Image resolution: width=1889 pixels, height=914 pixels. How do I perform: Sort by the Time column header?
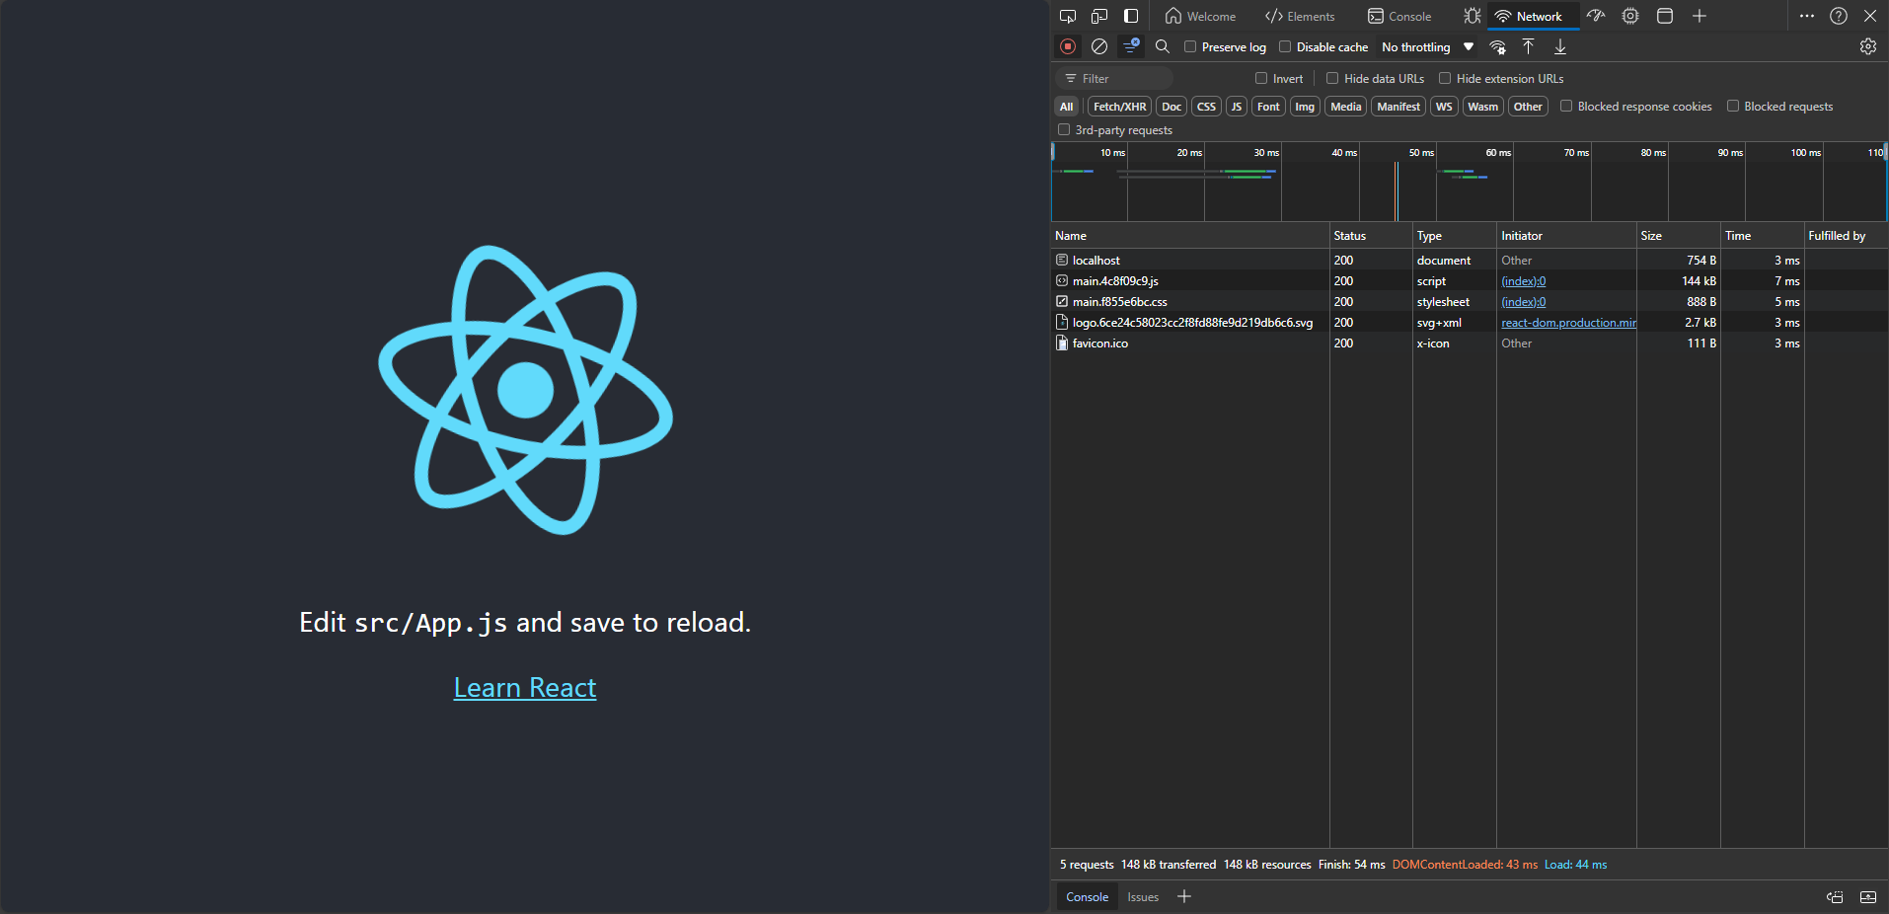1762,236
